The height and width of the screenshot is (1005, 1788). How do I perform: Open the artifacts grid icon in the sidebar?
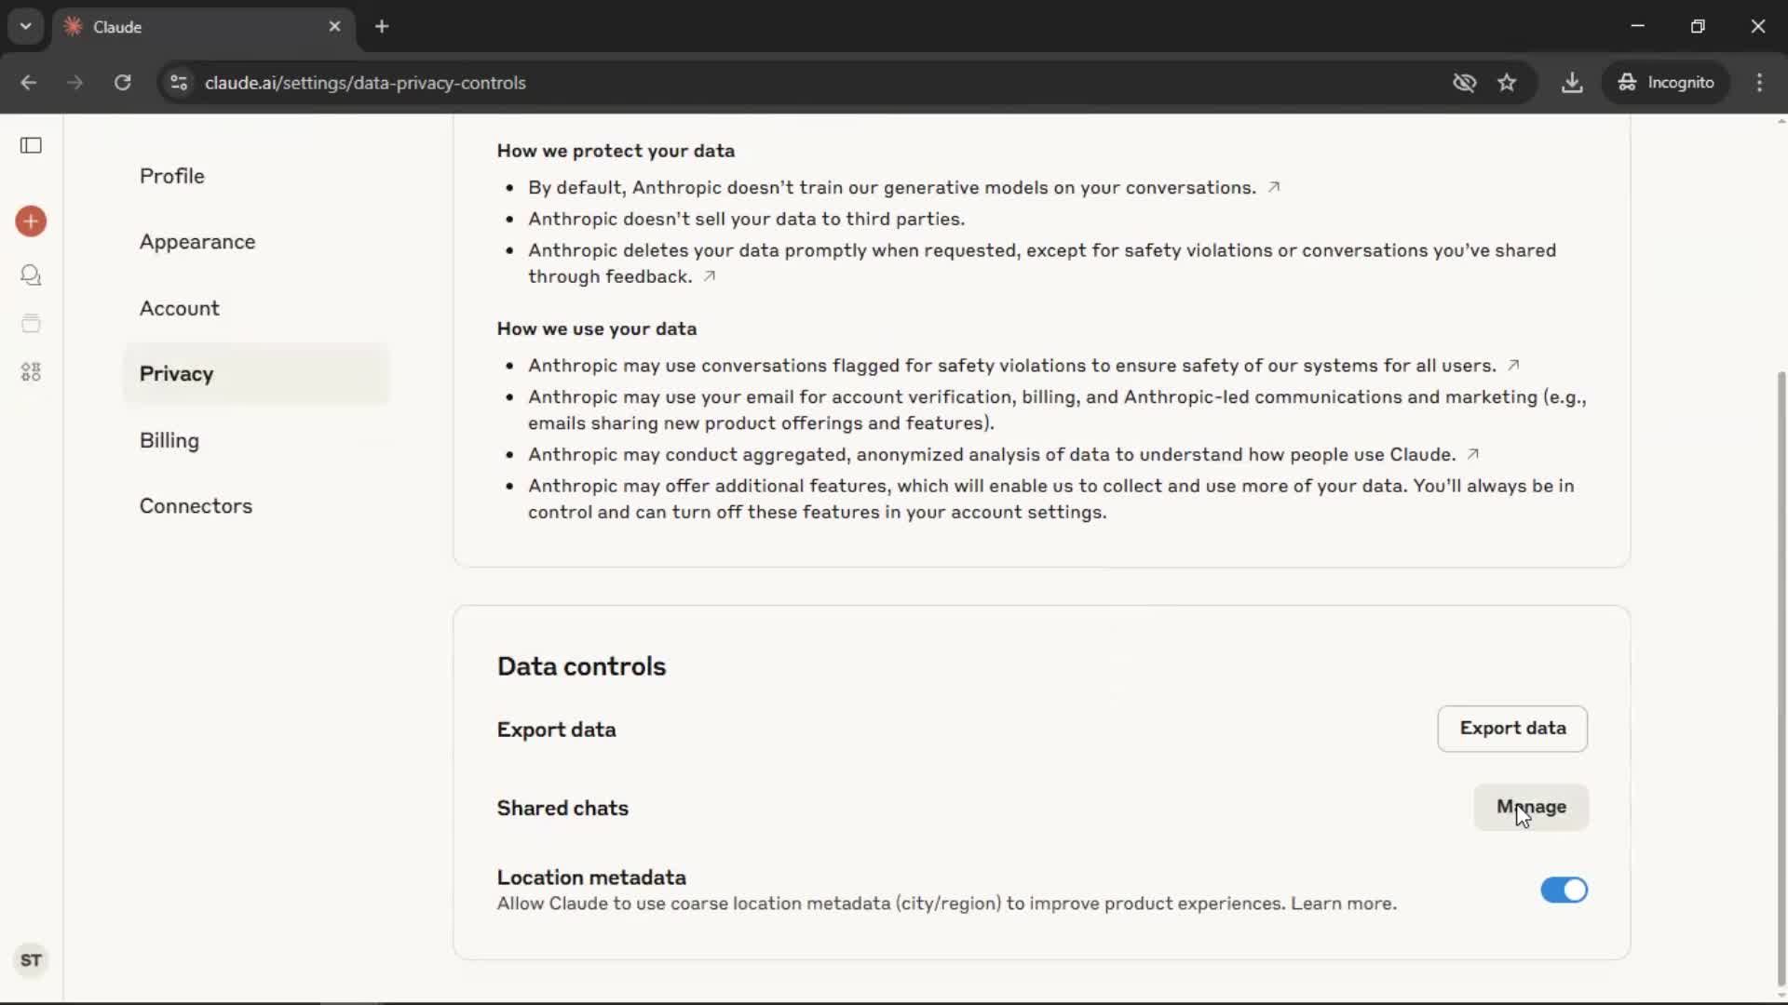tap(31, 372)
